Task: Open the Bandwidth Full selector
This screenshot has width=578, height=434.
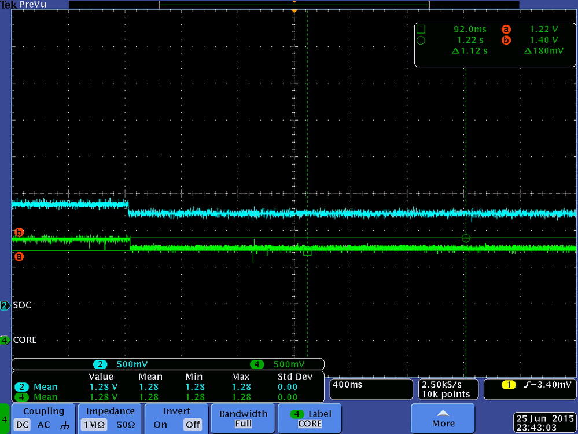Action: [242, 418]
